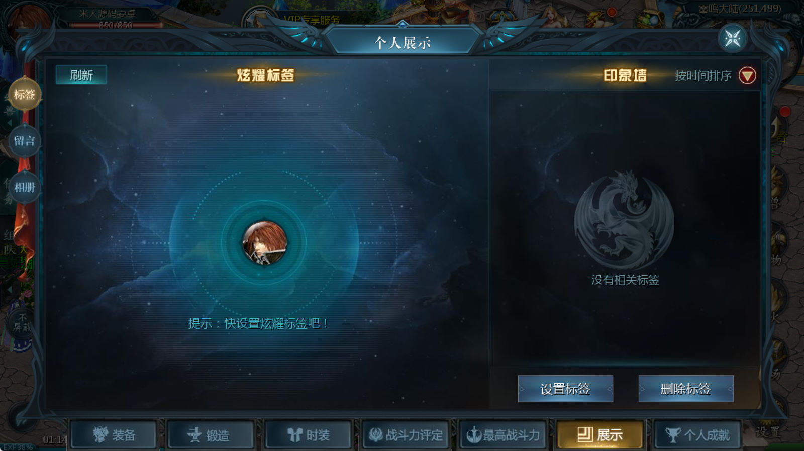Viewport: 804px width, 451px height.
Task: Switch to the 锻造 bottom tab
Action: 211,434
